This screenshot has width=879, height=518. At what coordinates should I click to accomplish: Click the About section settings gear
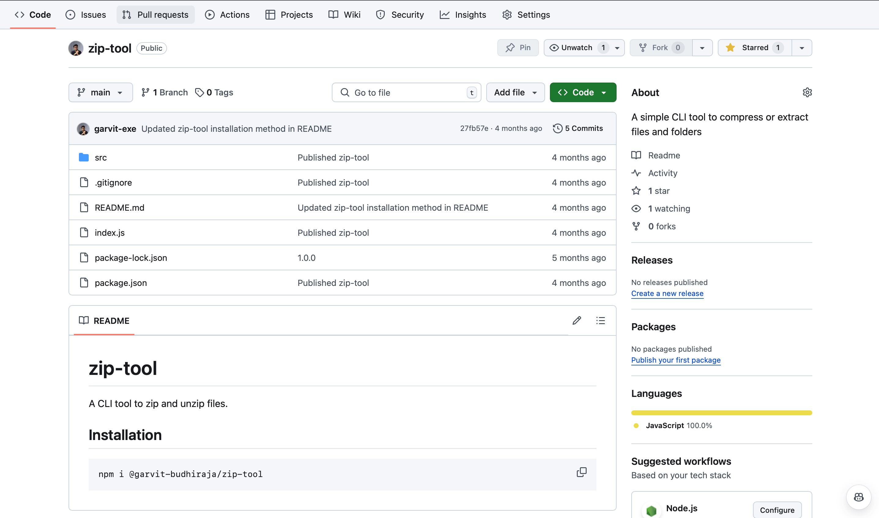807,92
